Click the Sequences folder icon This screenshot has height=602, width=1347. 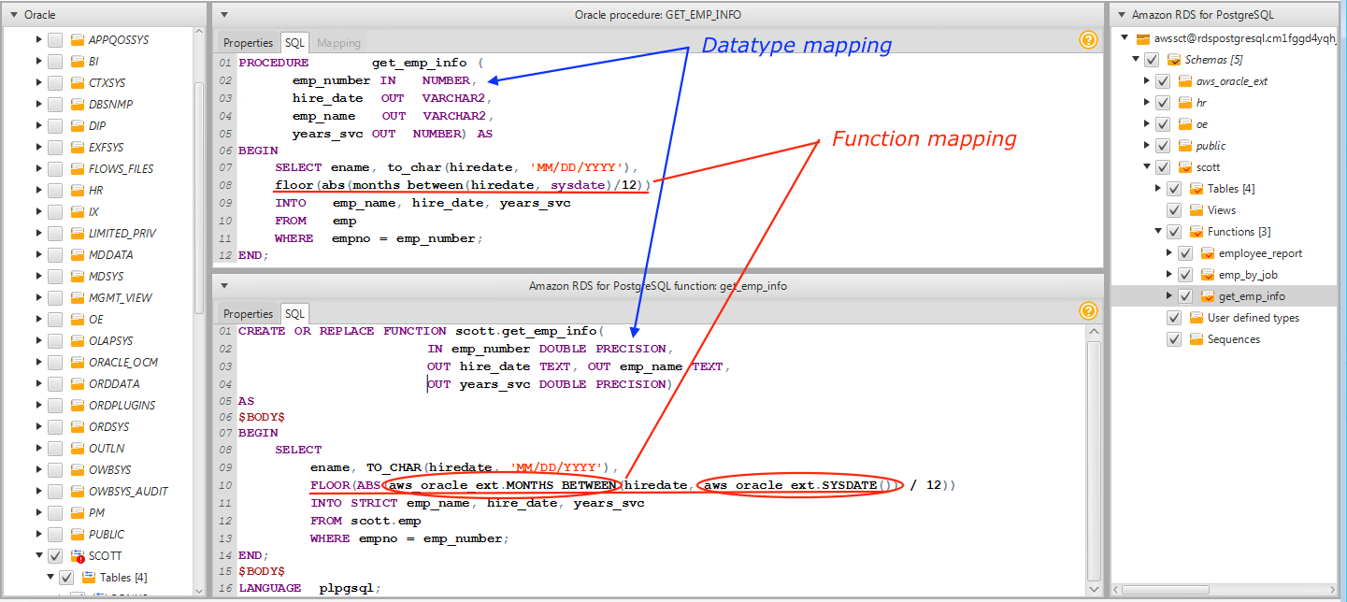(1196, 339)
